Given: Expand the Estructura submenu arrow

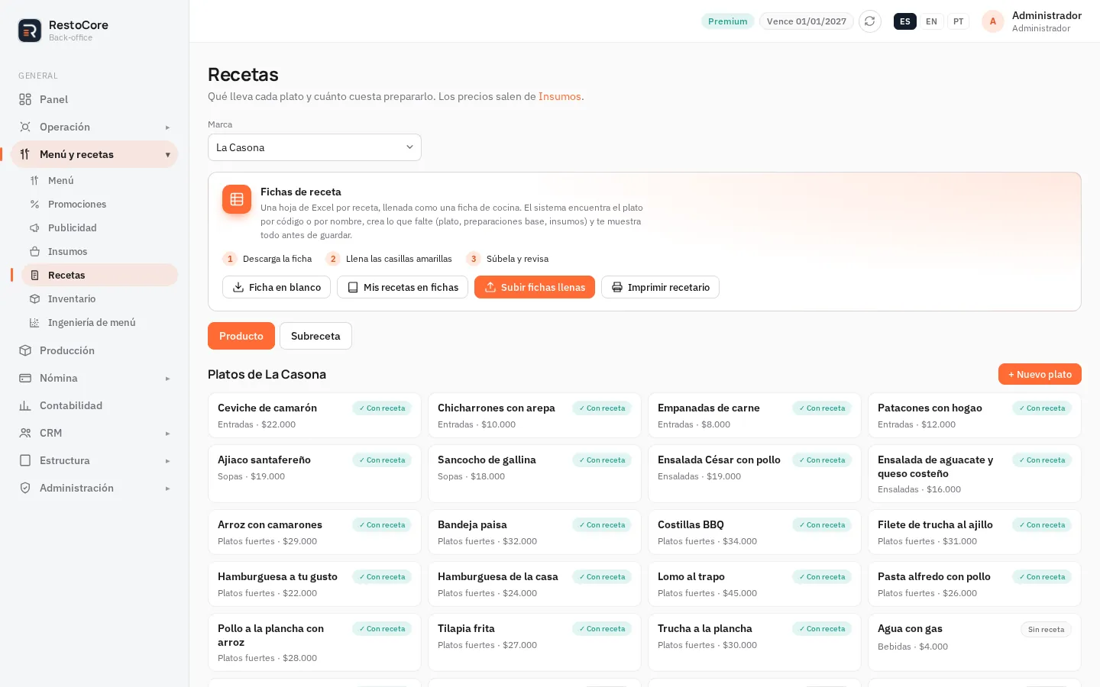Looking at the screenshot, I should coord(167,461).
